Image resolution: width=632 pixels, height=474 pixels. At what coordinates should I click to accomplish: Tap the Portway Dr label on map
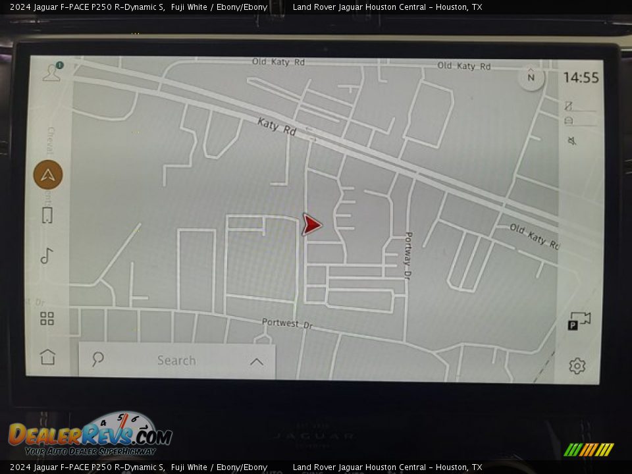[x=408, y=255]
